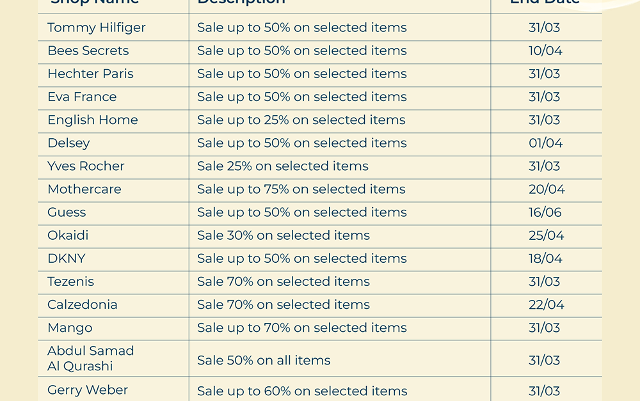Select the Eva France row name
Screen dimensions: 640x401
(82, 97)
